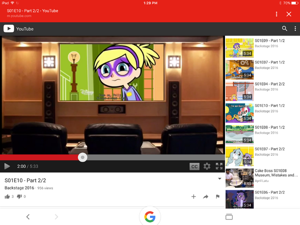Tap the Bluetooth status icon
The image size is (300, 225).
(280, 3)
